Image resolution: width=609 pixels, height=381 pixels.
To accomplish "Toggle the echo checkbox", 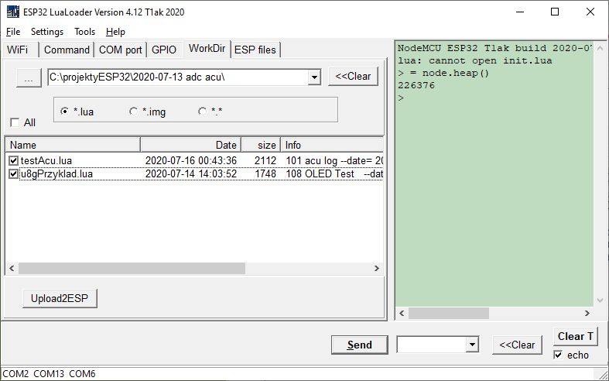I will tap(558, 355).
